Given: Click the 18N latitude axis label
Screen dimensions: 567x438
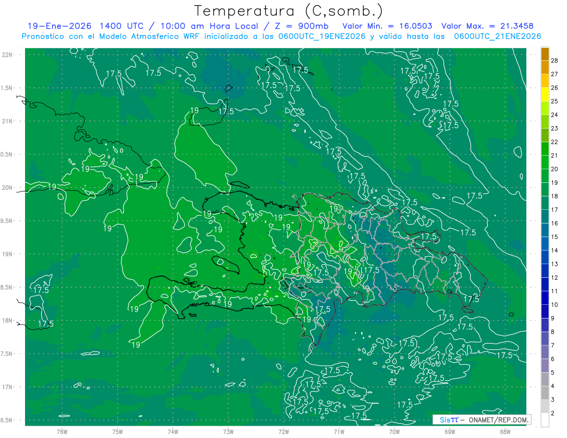Looking at the screenshot, I should 8,320.
